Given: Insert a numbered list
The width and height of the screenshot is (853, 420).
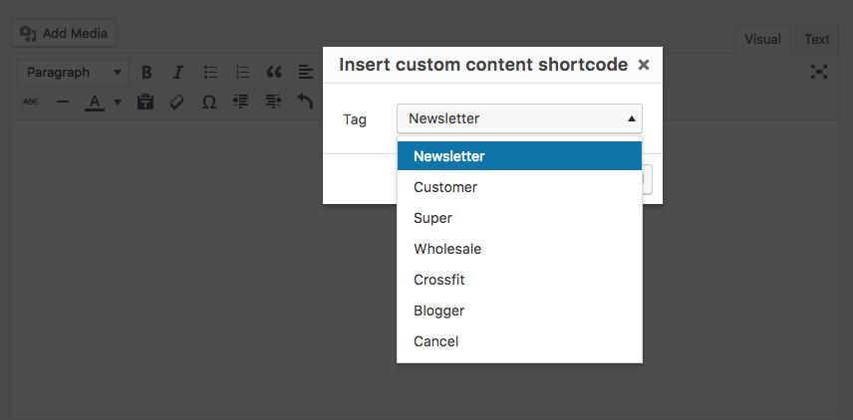Looking at the screenshot, I should pos(242,73).
